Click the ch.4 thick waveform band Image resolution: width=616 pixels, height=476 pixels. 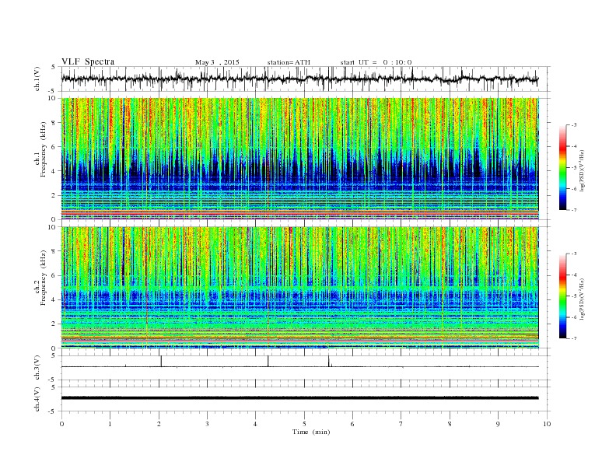click(299, 398)
